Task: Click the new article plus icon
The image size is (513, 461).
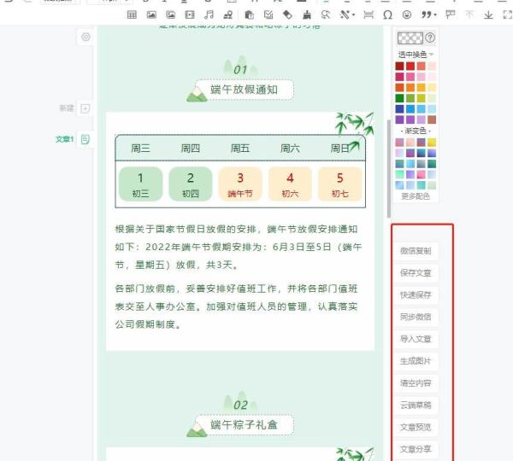Action: click(x=85, y=108)
